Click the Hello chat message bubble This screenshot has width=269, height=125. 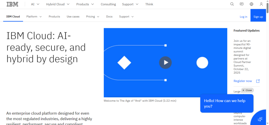click(226, 104)
